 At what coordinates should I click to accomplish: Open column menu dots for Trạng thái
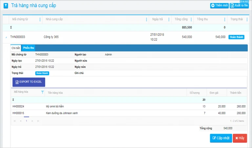247,19
